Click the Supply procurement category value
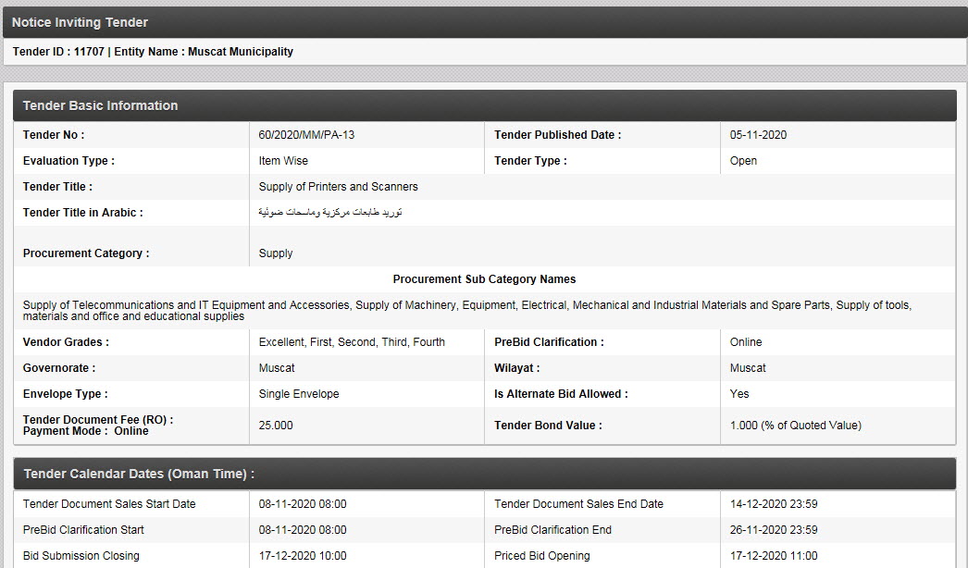Screen dimensions: 968x568 click(x=276, y=253)
